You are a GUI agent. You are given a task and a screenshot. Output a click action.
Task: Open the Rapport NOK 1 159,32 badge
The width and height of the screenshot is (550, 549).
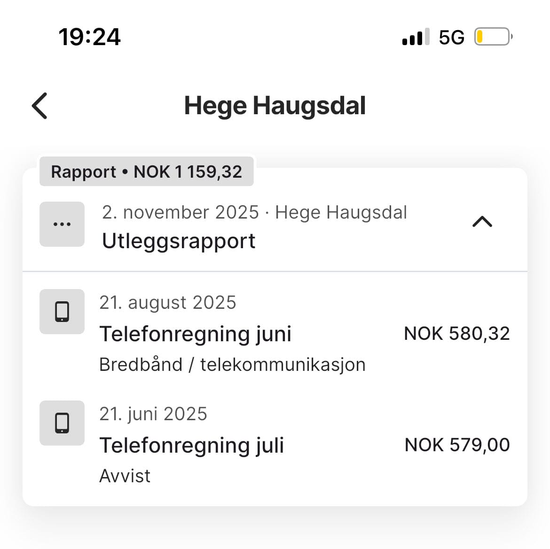(146, 172)
